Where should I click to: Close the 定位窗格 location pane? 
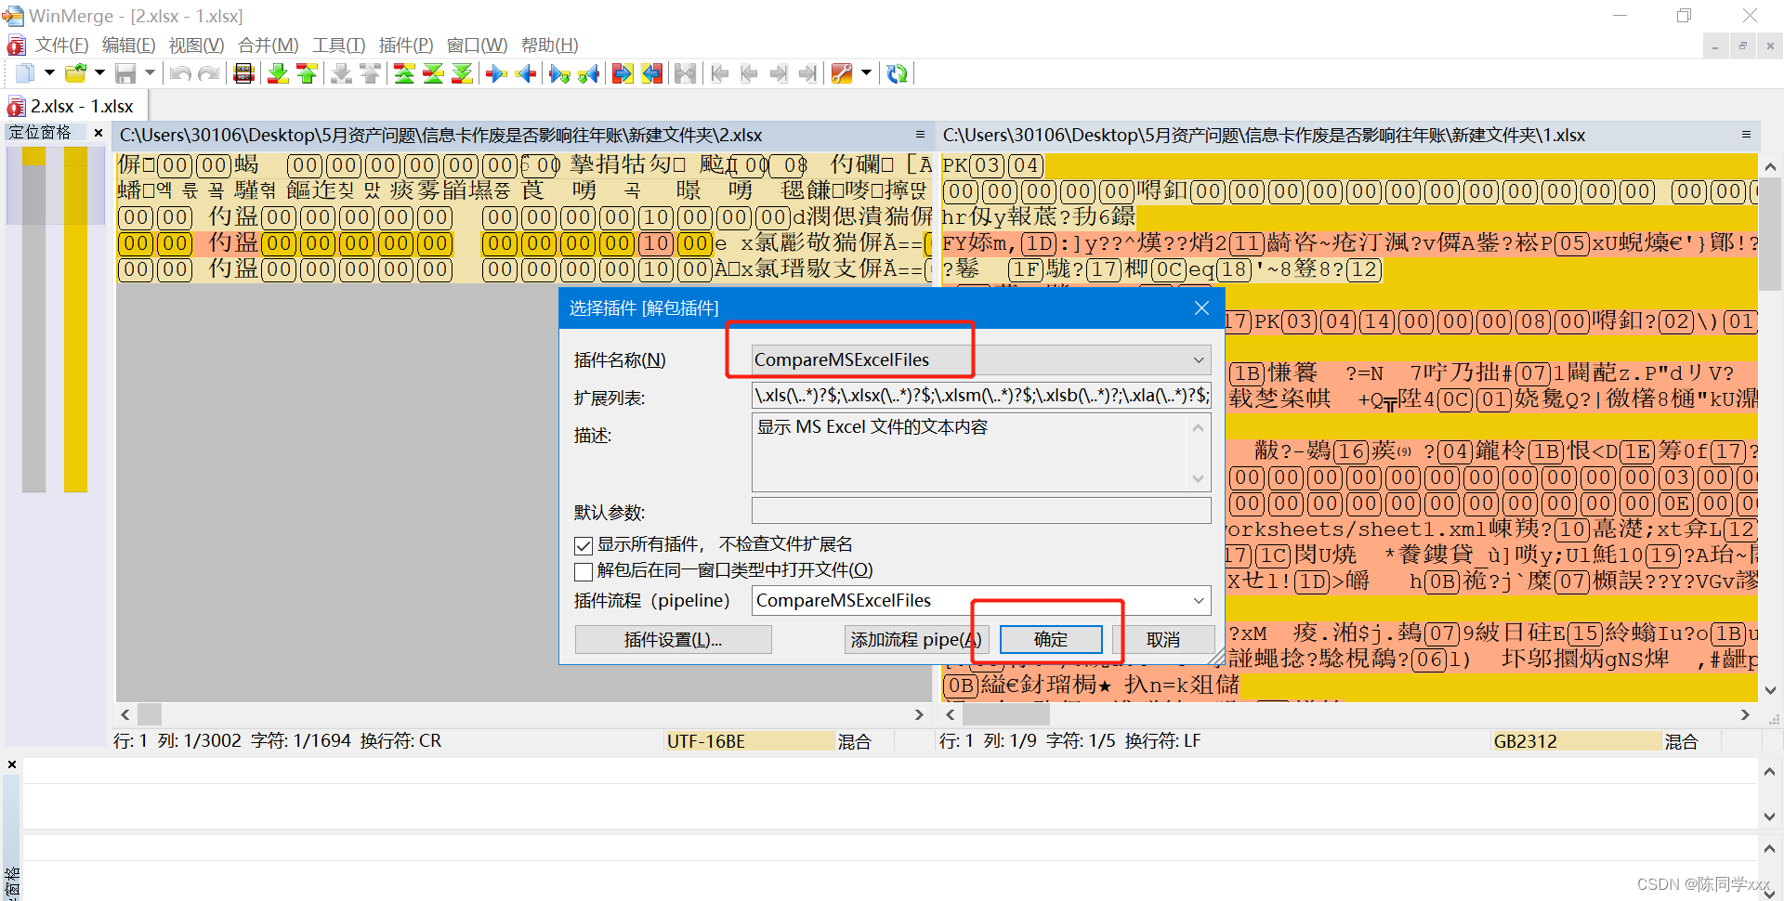pos(98,133)
